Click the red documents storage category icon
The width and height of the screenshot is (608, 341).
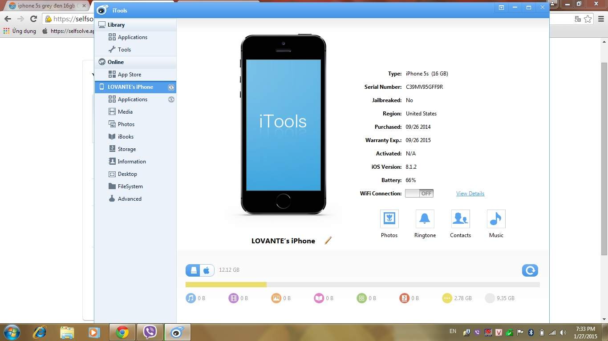(404, 298)
